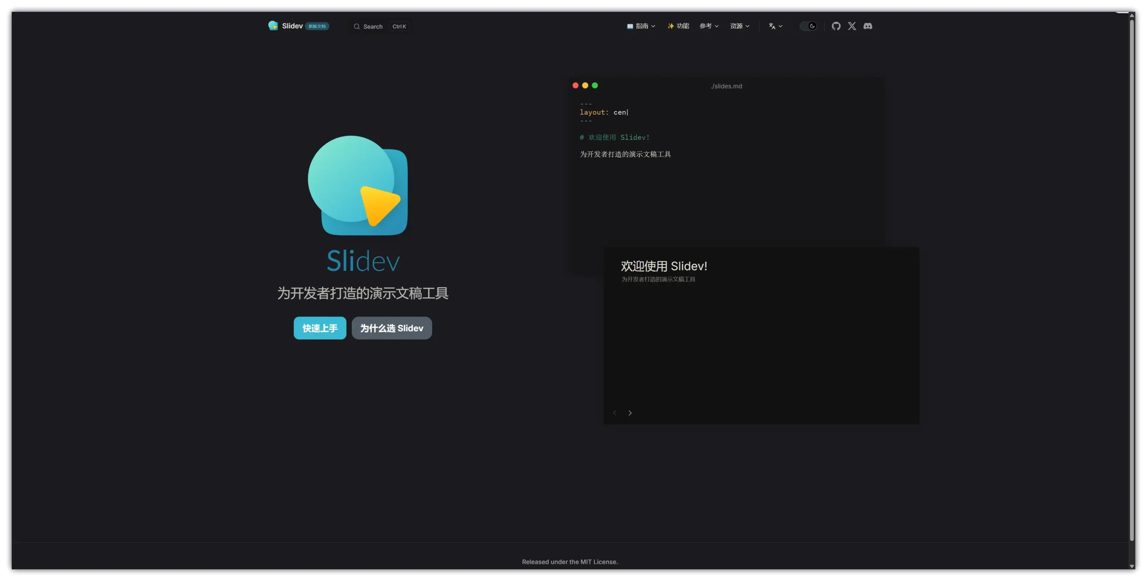
Task: Click the green dot in editor window
Action: tap(595, 85)
